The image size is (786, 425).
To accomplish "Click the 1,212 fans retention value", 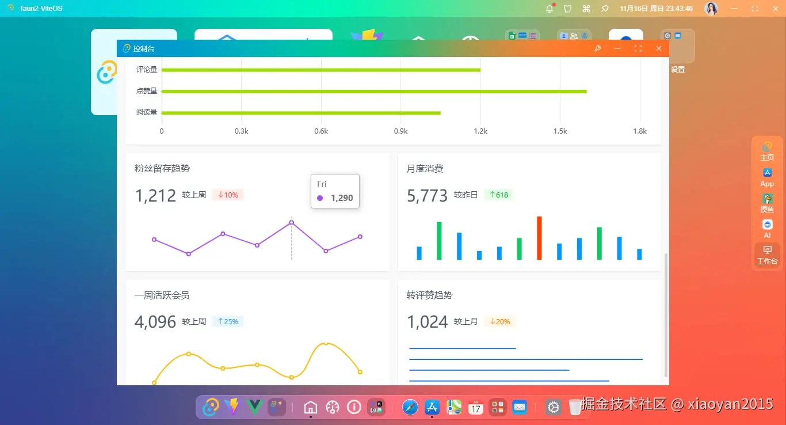I will pos(155,196).
